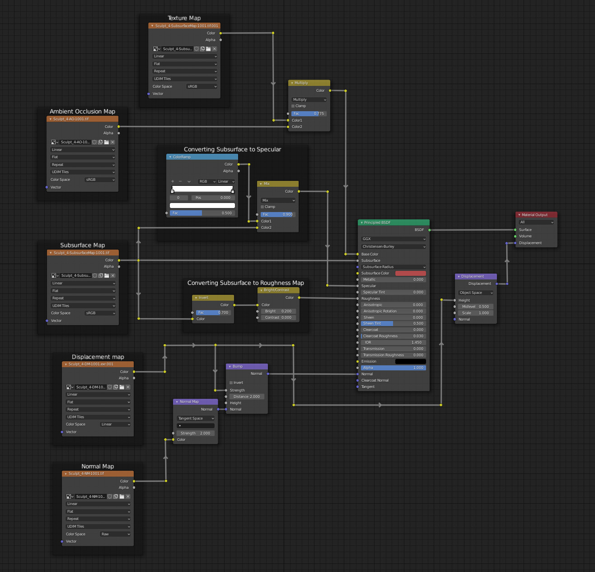
Task: Unlink image in Ambient Occlusion Map node
Action: [112, 142]
